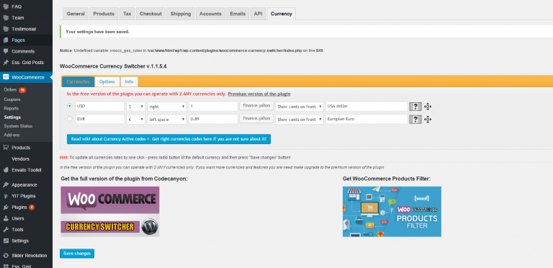Click the move handle icon on USD row

tap(428, 107)
